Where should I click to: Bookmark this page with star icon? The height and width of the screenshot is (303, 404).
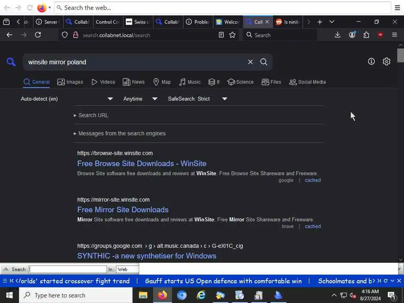pyautogui.click(x=232, y=35)
